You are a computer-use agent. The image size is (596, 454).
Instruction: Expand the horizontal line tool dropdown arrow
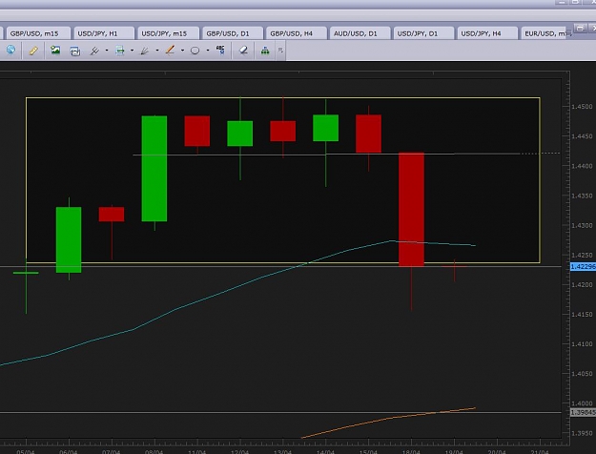132,51
